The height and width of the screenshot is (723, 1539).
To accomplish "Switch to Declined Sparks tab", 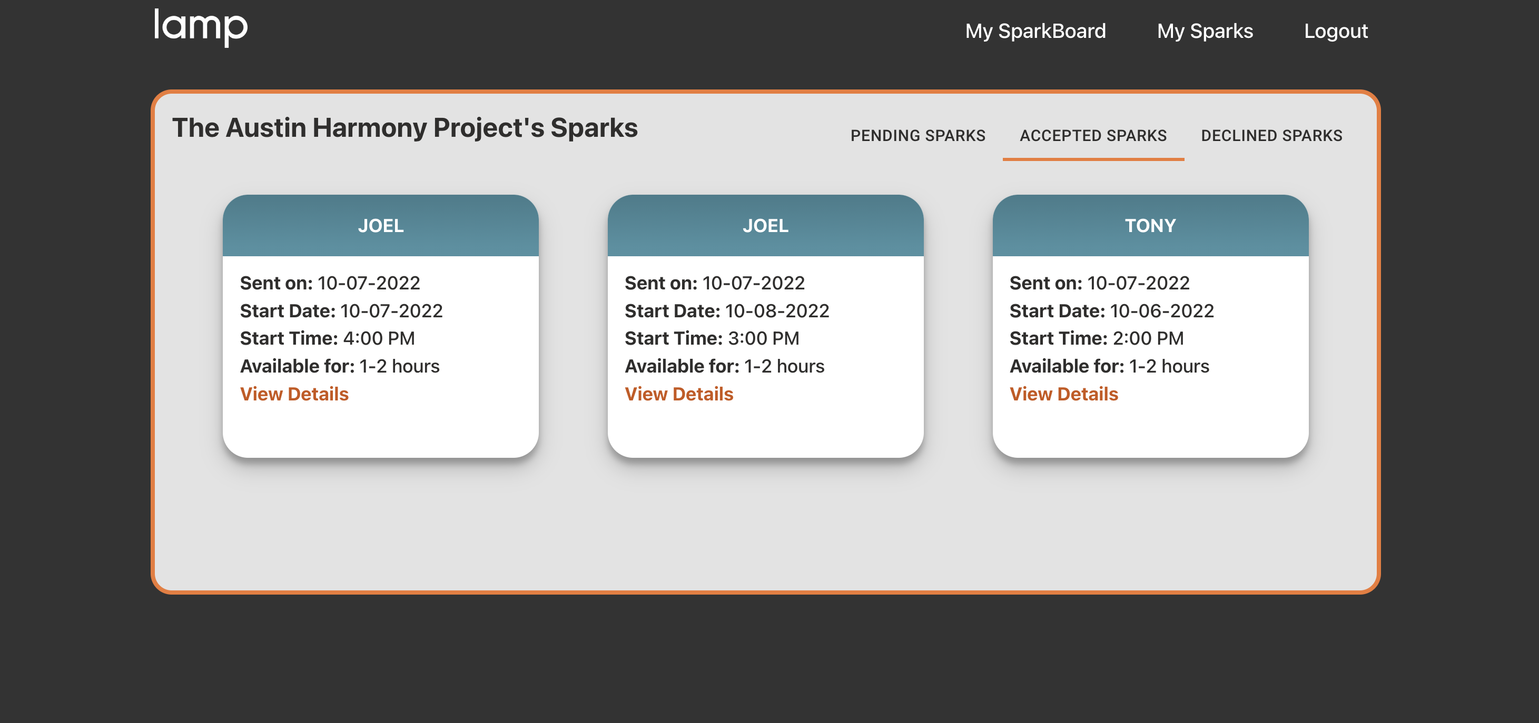I will tap(1272, 136).
